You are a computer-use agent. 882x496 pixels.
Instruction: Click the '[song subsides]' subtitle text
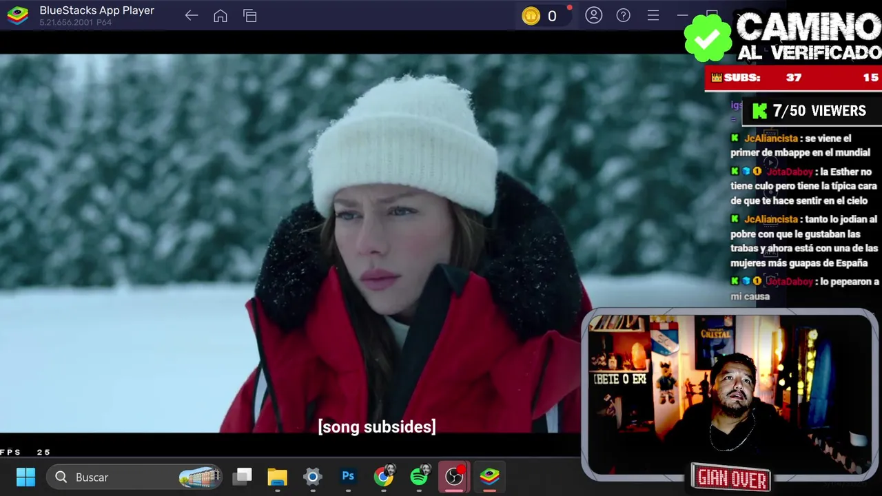click(377, 427)
